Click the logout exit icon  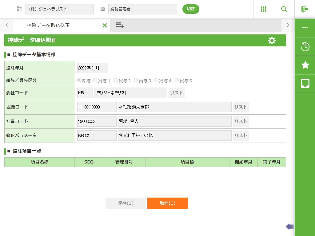click(x=305, y=9)
